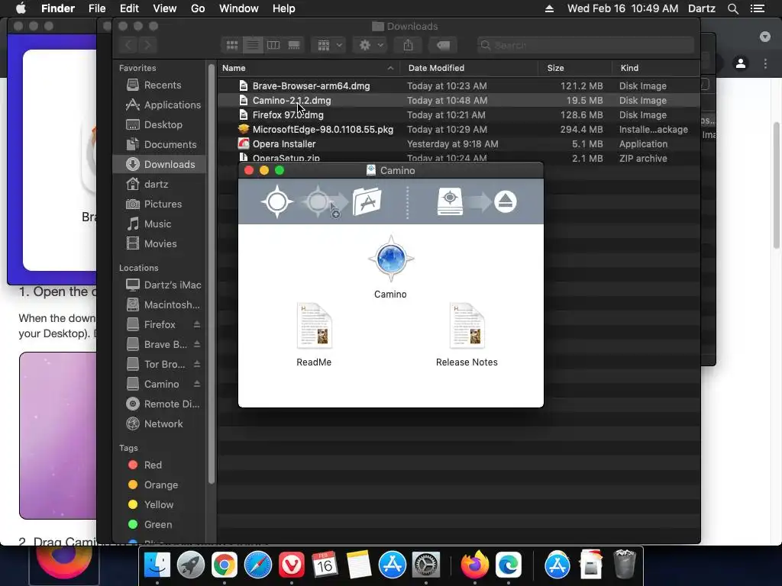
Task: Click the sidebar scrollbar in Finder
Action: tap(212, 274)
